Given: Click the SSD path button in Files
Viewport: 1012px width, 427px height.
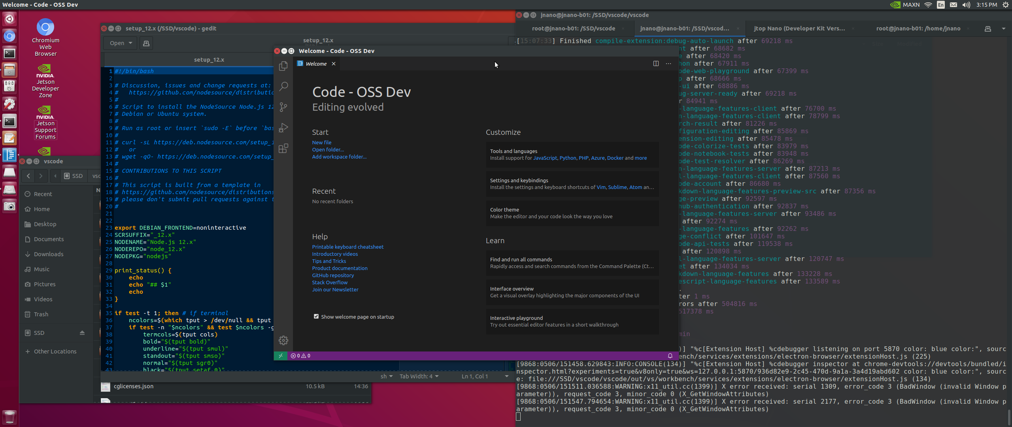Looking at the screenshot, I should tap(74, 176).
